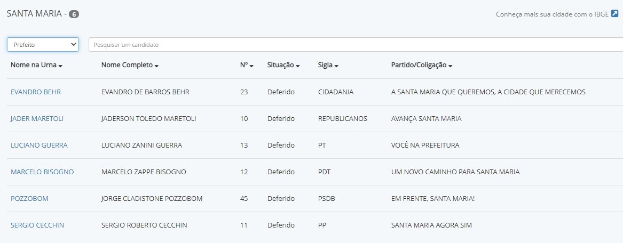Open Conheça mais sua cidade IBGE link
The height and width of the screenshot is (243, 623).
click(x=553, y=14)
